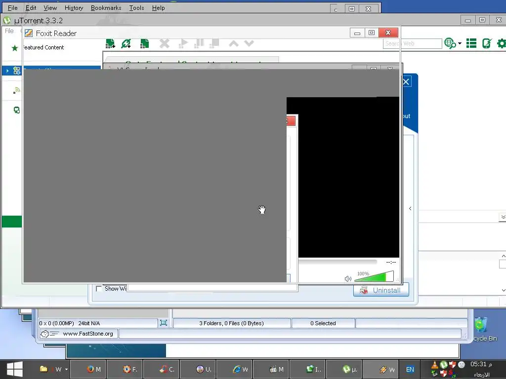Adjust the VLC 100% volume slider
This screenshot has width=506, height=379.
[374, 276]
